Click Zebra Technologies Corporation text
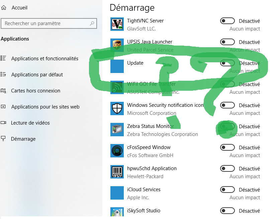Image resolution: width=270 pixels, height=219 pixels. click(x=163, y=134)
